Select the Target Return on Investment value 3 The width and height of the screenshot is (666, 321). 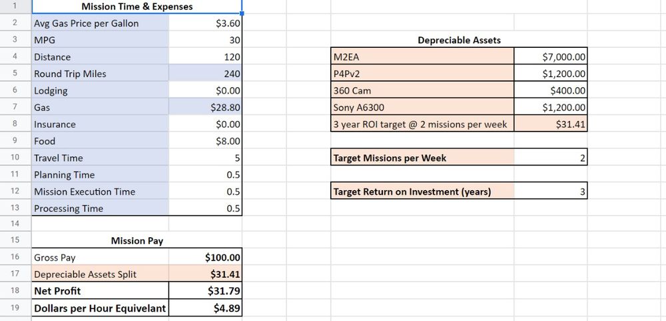point(550,192)
